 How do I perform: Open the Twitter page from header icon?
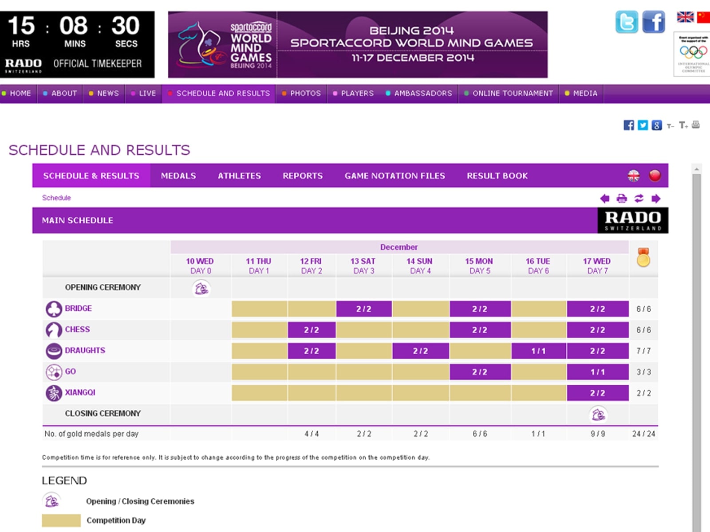[x=627, y=22]
